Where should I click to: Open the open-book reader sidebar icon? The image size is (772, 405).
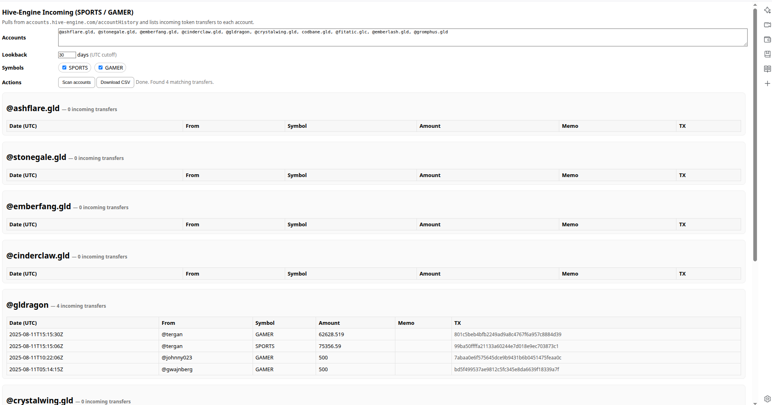coord(767,69)
